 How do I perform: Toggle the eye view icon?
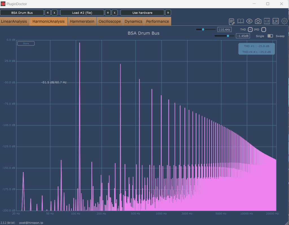[x=249, y=21]
